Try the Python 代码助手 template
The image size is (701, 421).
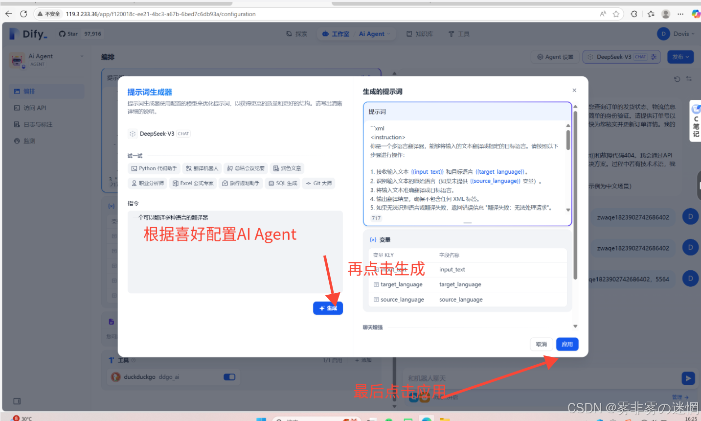[154, 168]
